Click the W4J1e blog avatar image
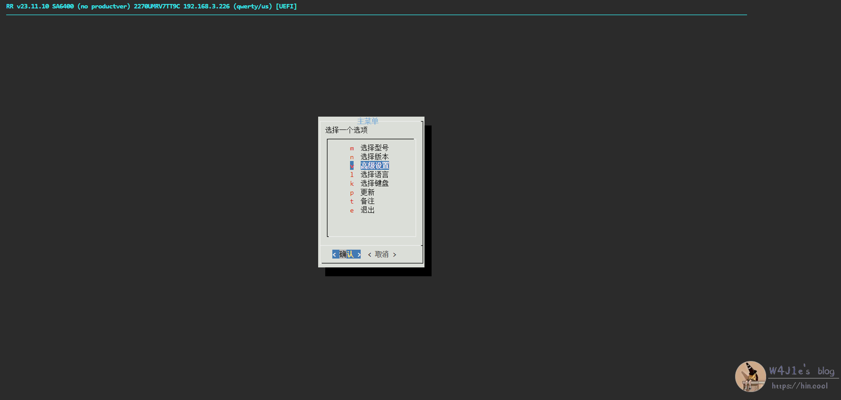The image size is (841, 400). (750, 376)
